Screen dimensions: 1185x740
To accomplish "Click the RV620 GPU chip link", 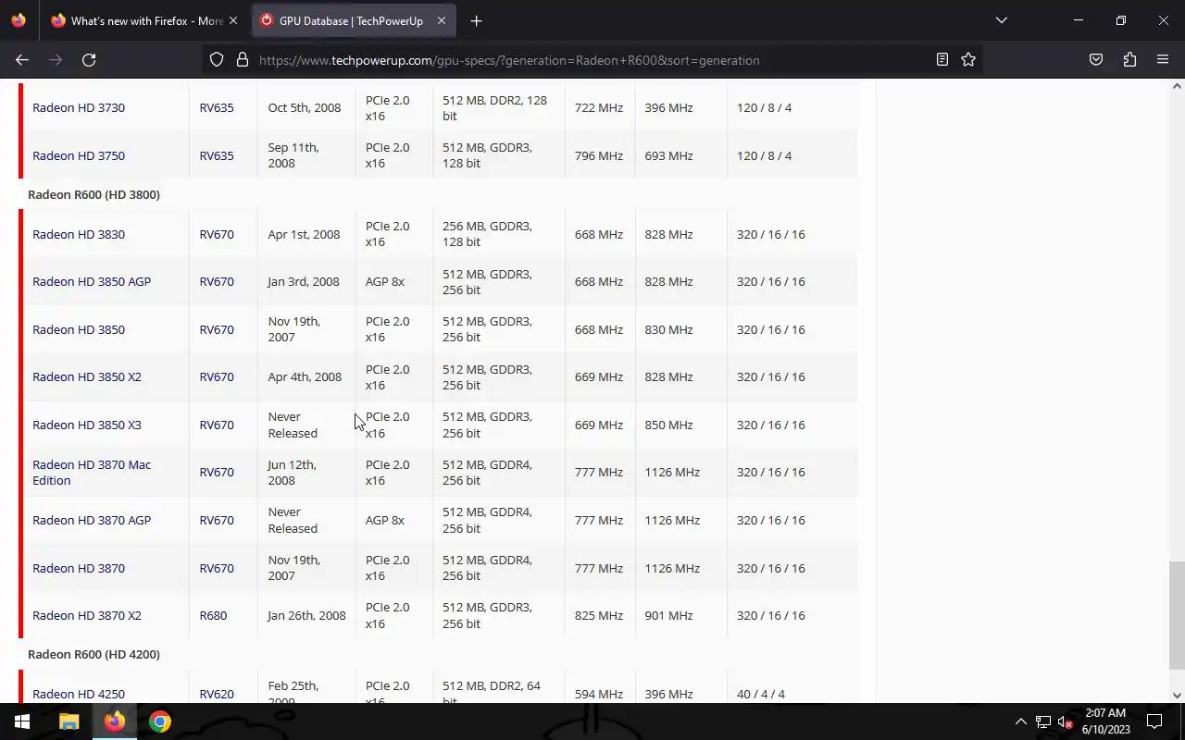I will (217, 694).
